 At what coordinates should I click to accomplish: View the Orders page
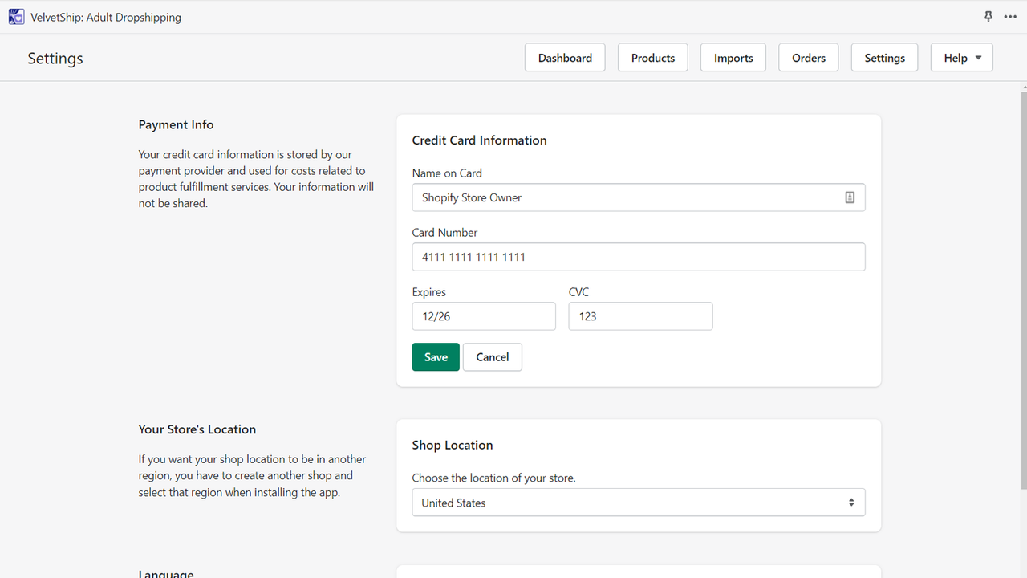808,57
